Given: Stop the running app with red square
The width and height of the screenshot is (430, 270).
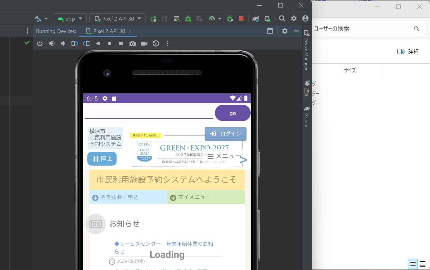Looking at the screenshot, I should click(241, 18).
